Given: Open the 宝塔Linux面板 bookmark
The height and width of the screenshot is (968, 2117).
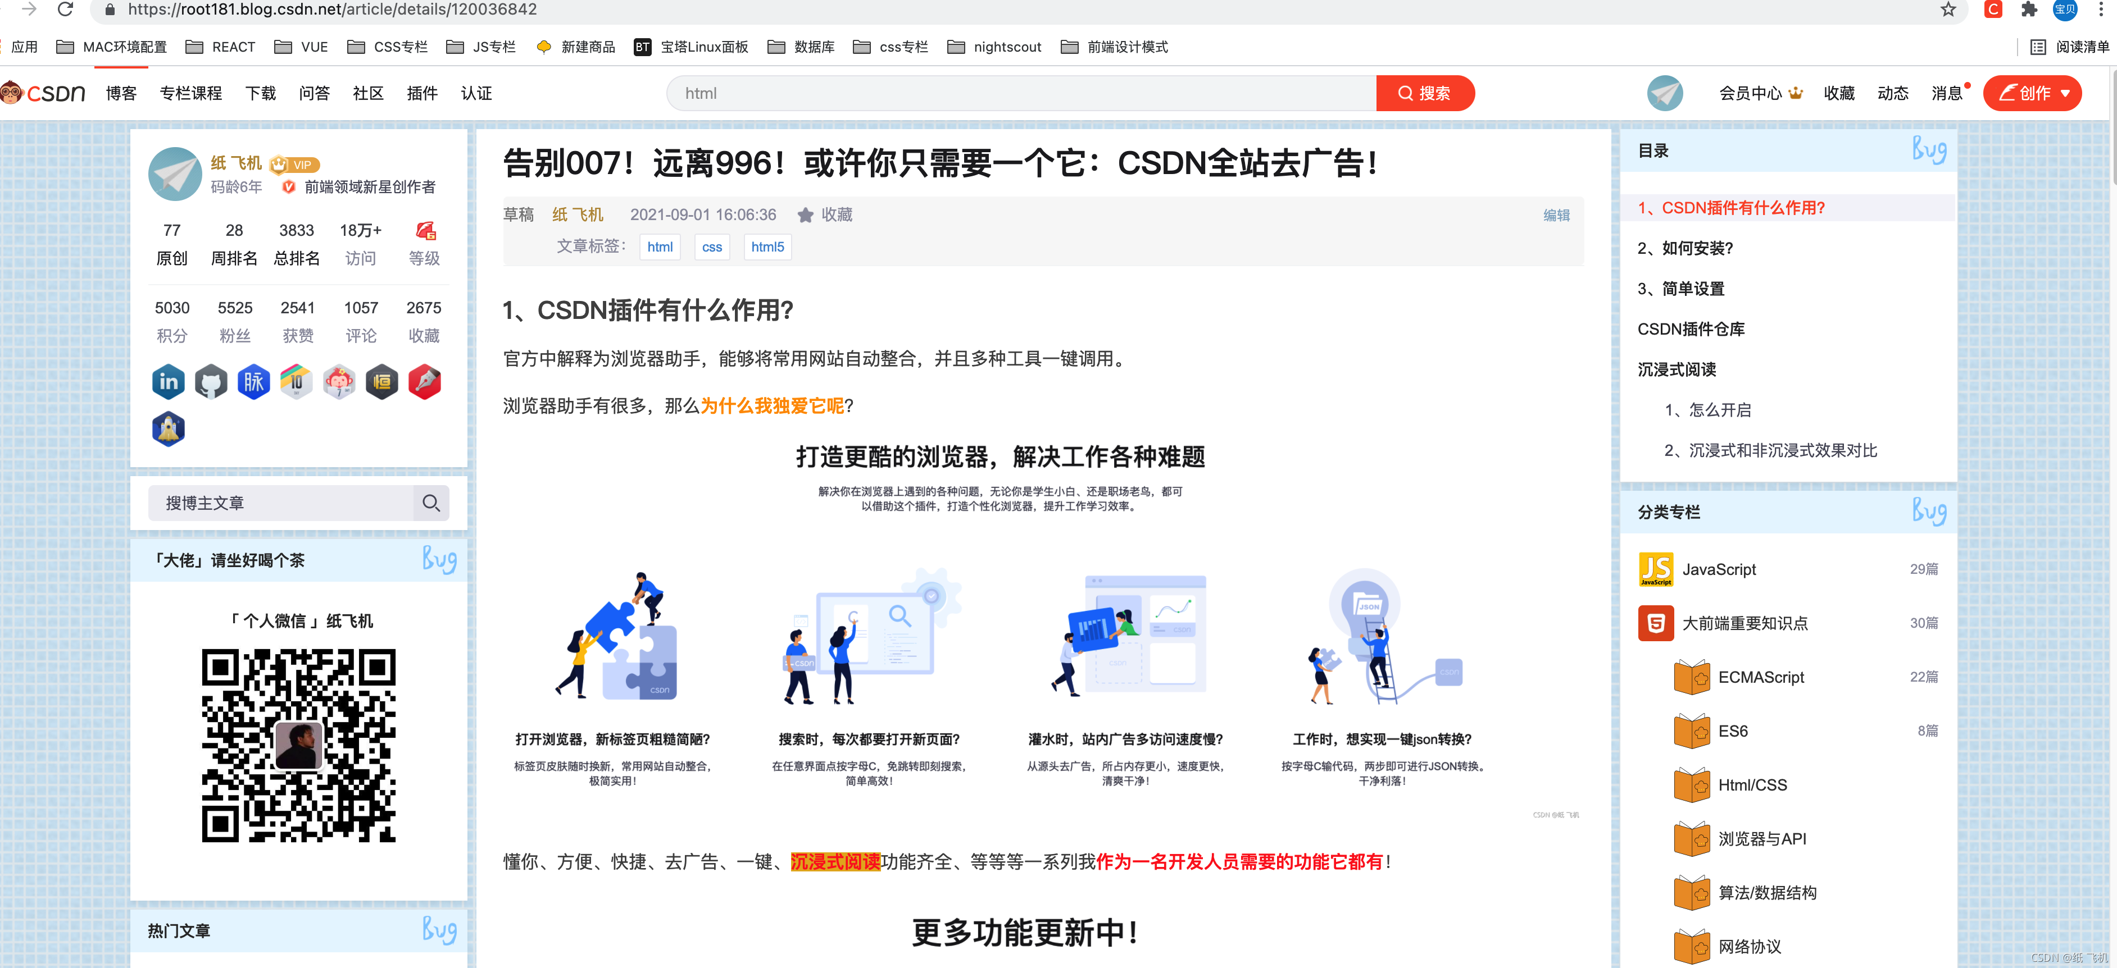Looking at the screenshot, I should (691, 47).
